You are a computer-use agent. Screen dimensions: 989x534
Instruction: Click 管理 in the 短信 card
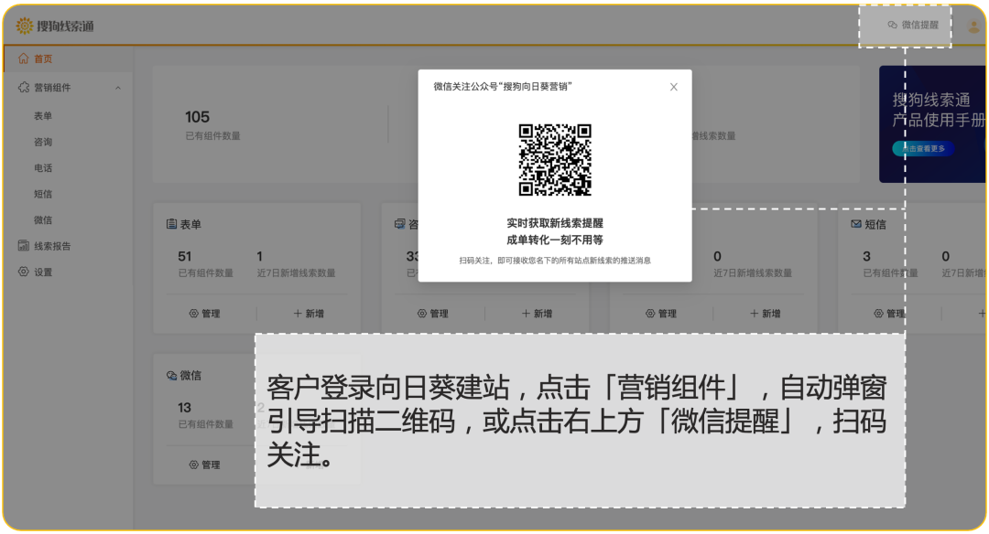(889, 314)
